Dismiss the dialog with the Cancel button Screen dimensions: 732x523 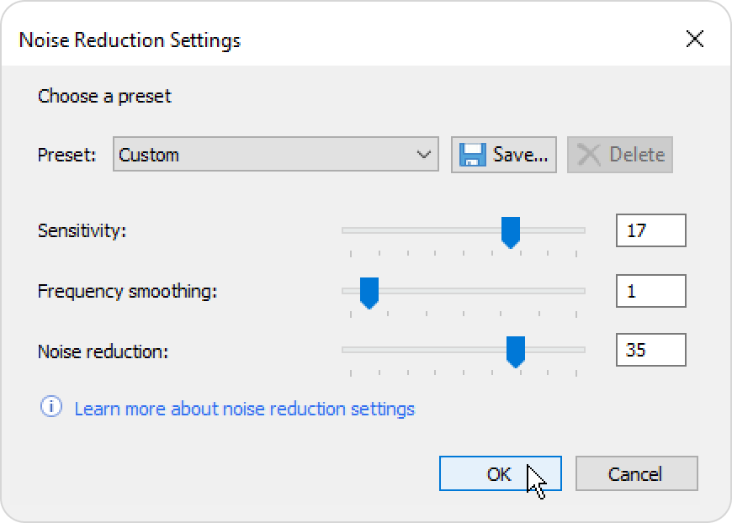pos(636,473)
